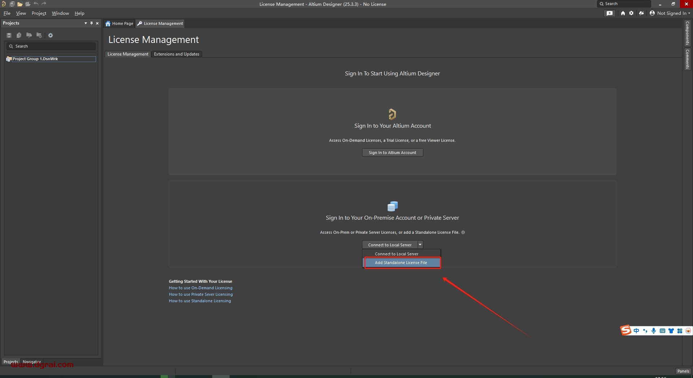Click the add comment speech bubble icon
Screen dimensions: 693x378
610,13
